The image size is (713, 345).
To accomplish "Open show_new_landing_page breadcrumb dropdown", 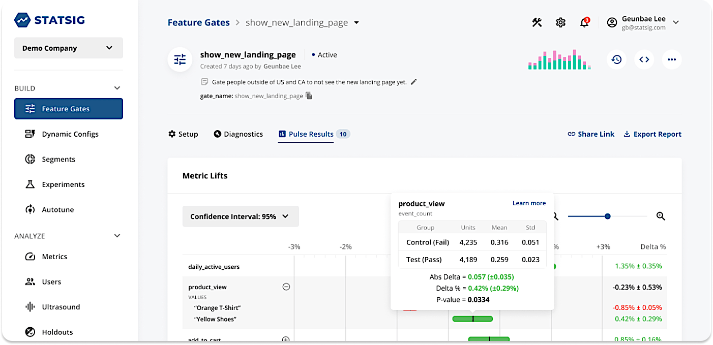I will point(356,23).
